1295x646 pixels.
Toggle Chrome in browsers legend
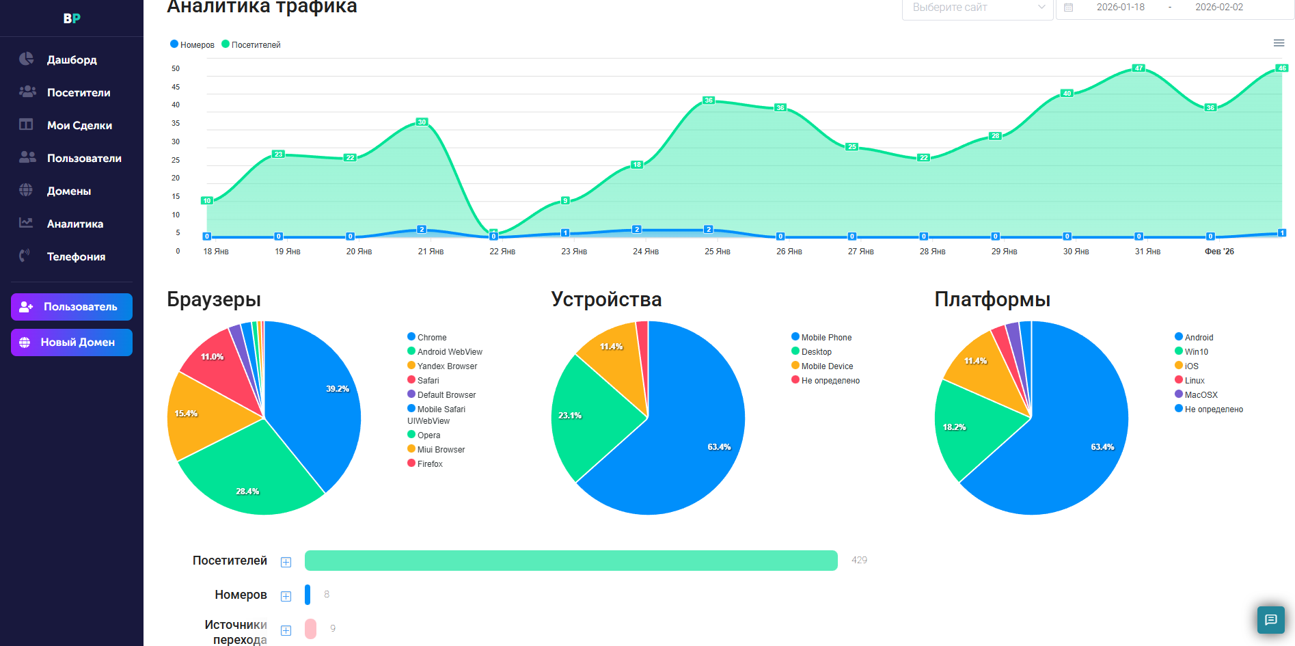coord(427,337)
